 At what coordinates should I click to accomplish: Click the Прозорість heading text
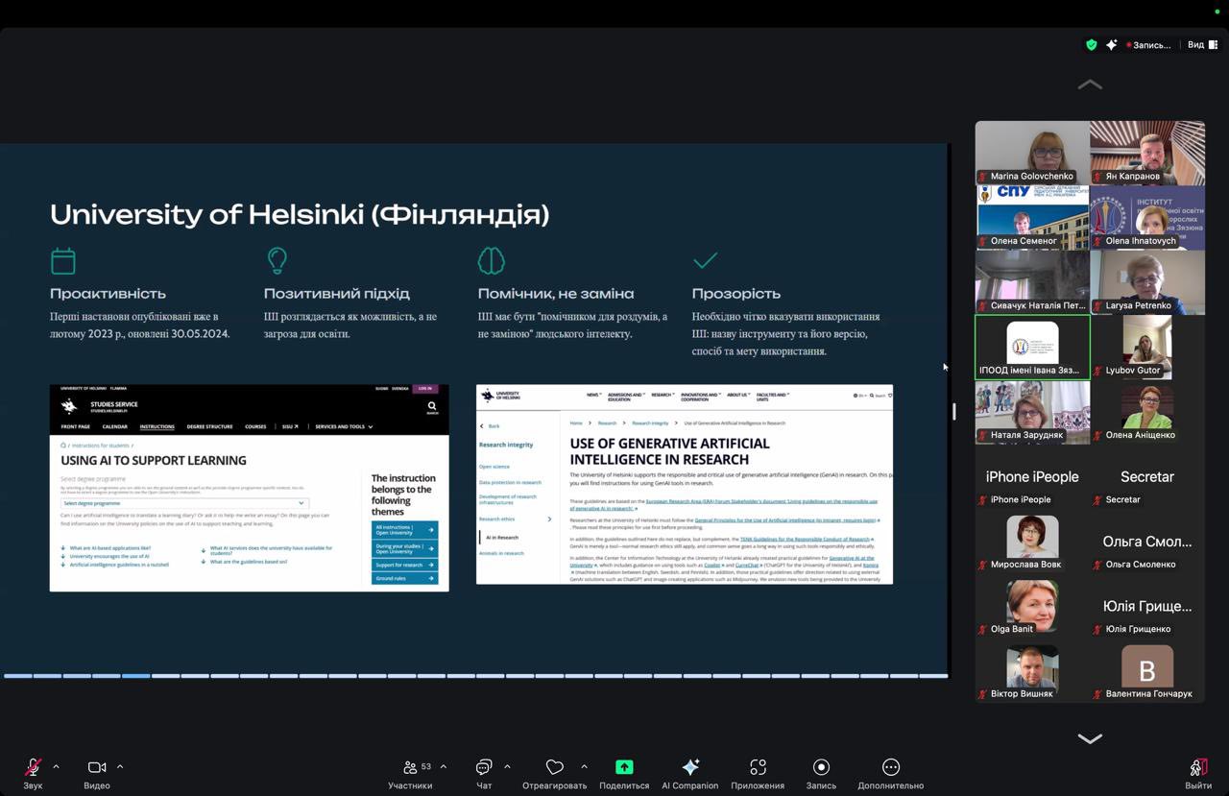click(736, 293)
